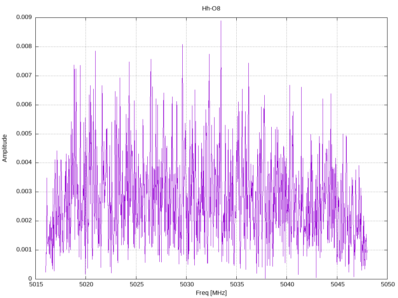Image resolution: width=398 pixels, height=298 pixels.
Task: Click the Freq [MHz] x-axis label
Action: (211, 293)
